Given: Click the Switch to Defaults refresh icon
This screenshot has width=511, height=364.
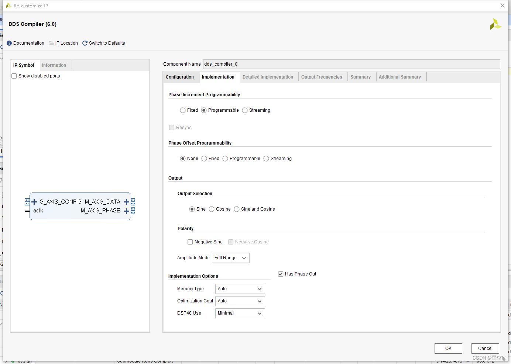Looking at the screenshot, I should (x=85, y=43).
